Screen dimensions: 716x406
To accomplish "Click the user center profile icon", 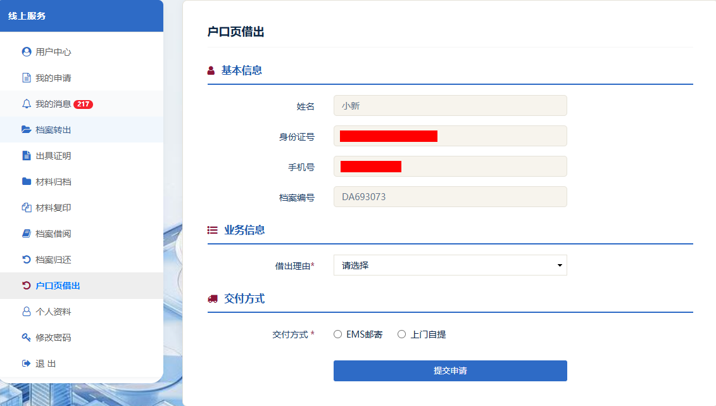I will [x=27, y=51].
